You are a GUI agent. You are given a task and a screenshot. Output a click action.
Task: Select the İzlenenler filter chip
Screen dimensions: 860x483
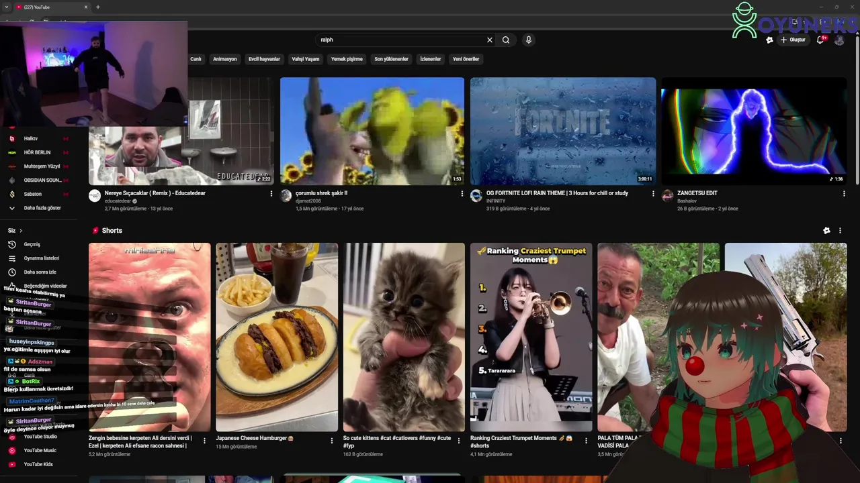point(431,59)
